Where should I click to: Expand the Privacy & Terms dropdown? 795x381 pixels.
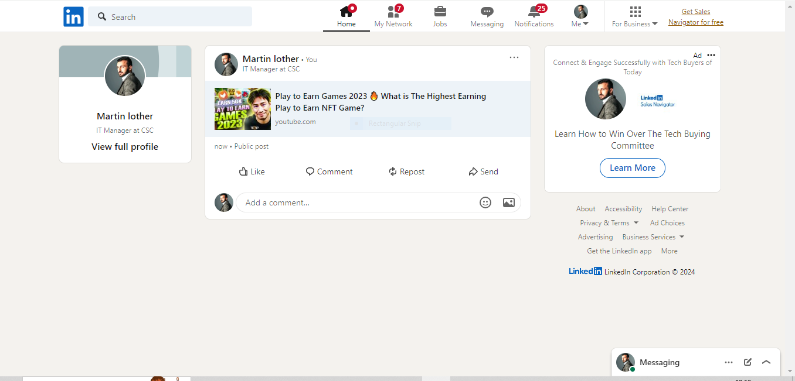[x=609, y=223]
